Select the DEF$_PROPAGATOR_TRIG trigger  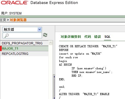point(24,43)
